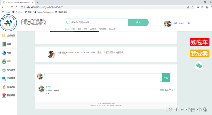This screenshot has height=115, width=212.
Task: Open browser home page icon
Action: [x=17, y=7]
